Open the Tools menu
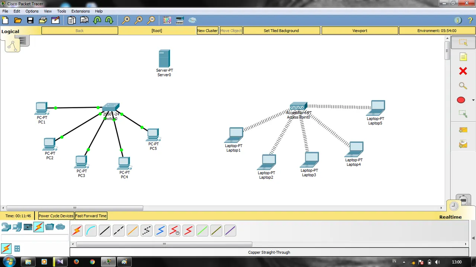Screen dimensions: 476x267 coord(61,11)
